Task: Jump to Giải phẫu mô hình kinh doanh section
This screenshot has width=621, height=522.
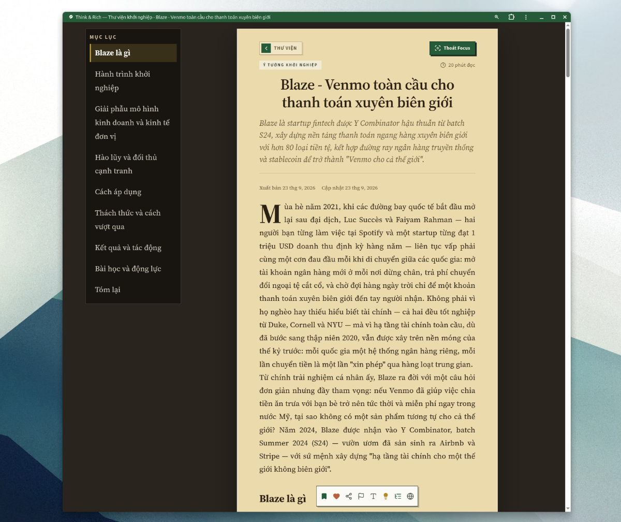Action: [x=133, y=123]
